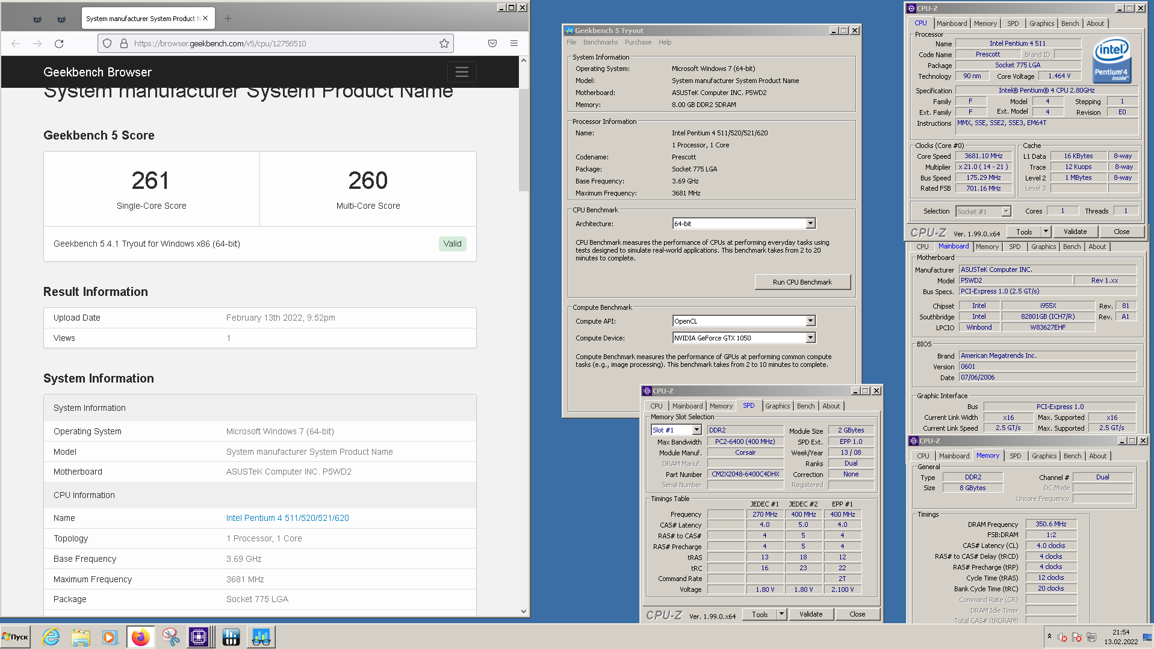Viewport: 1154px width, 649px height.
Task: Click Close button in CPU-Z SPD window
Action: click(x=857, y=614)
